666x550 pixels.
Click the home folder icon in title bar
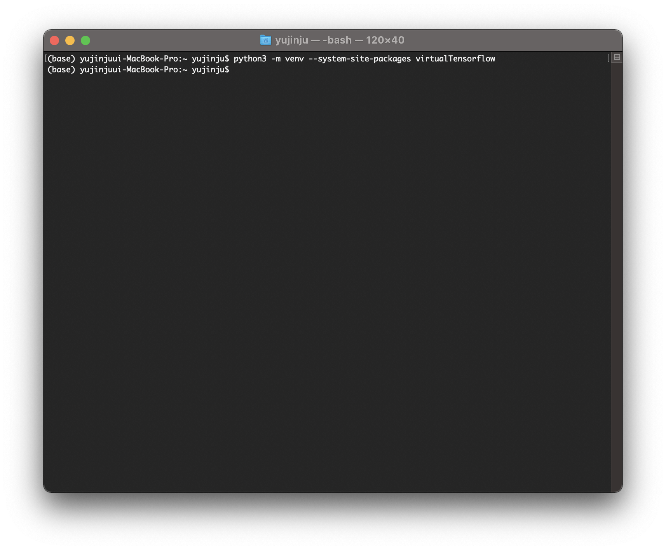(x=265, y=40)
